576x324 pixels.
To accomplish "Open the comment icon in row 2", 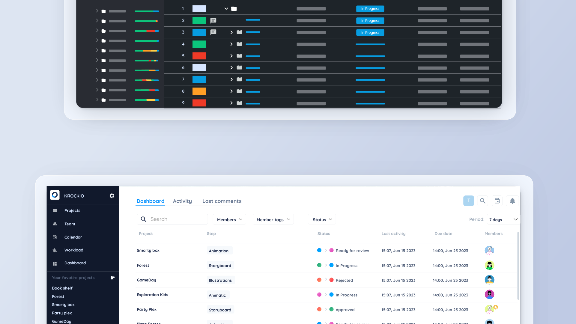I will click(x=213, y=21).
